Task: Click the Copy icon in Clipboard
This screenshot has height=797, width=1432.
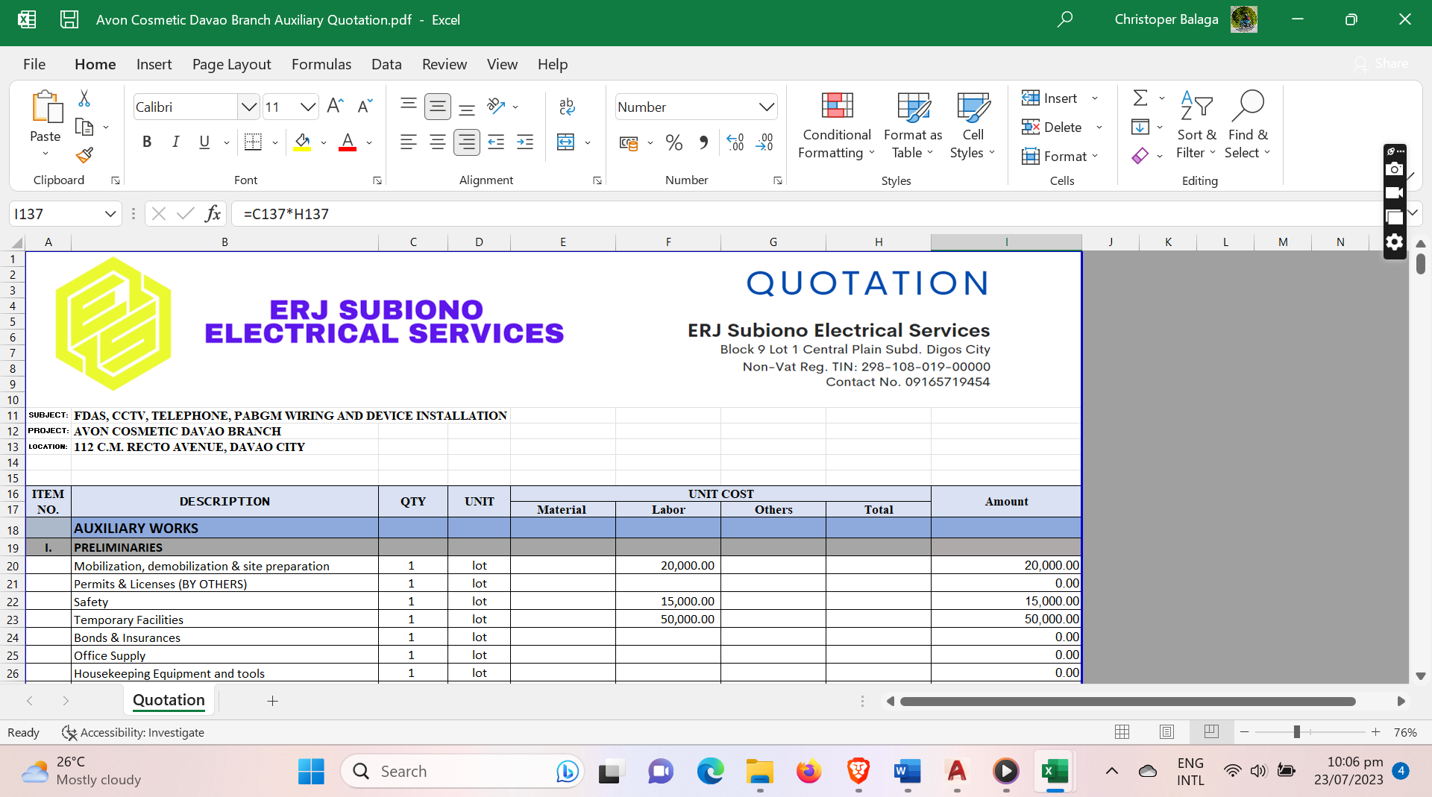Action: point(84,127)
